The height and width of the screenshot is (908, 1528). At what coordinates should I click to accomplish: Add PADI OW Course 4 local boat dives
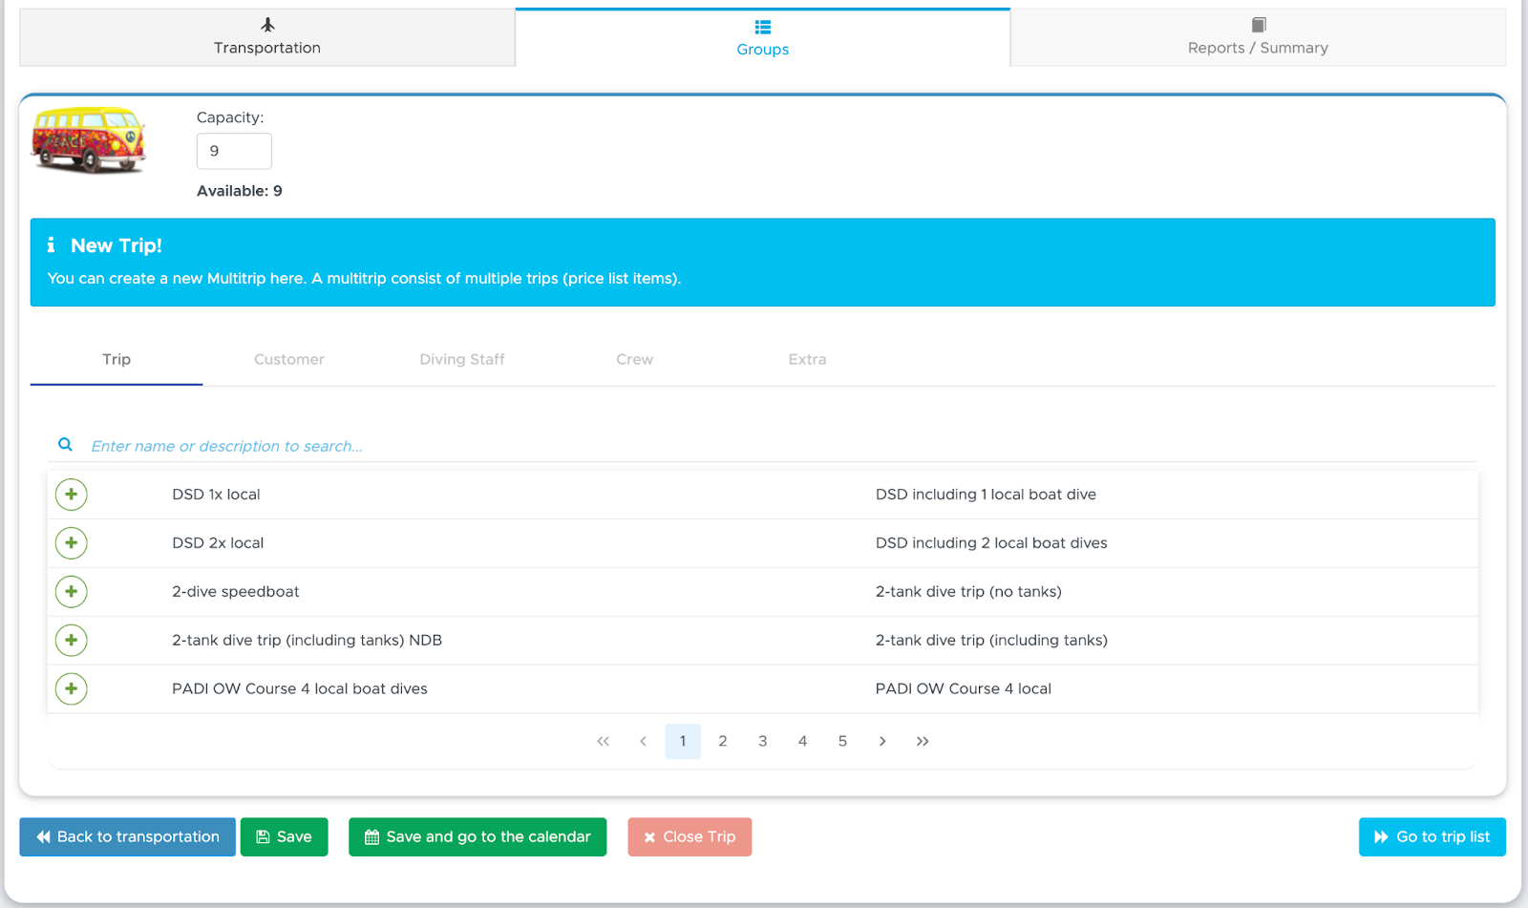click(72, 689)
